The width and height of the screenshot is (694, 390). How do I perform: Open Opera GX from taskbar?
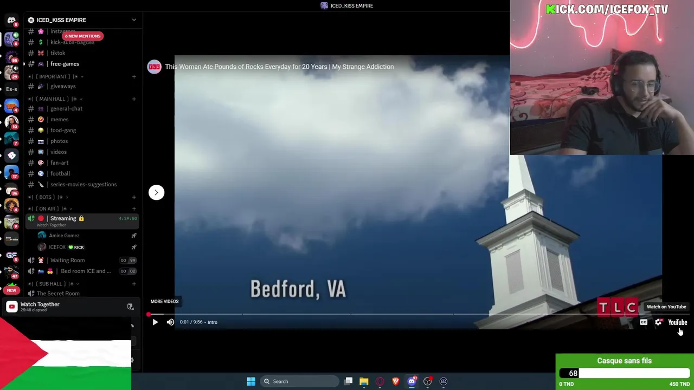(380, 381)
